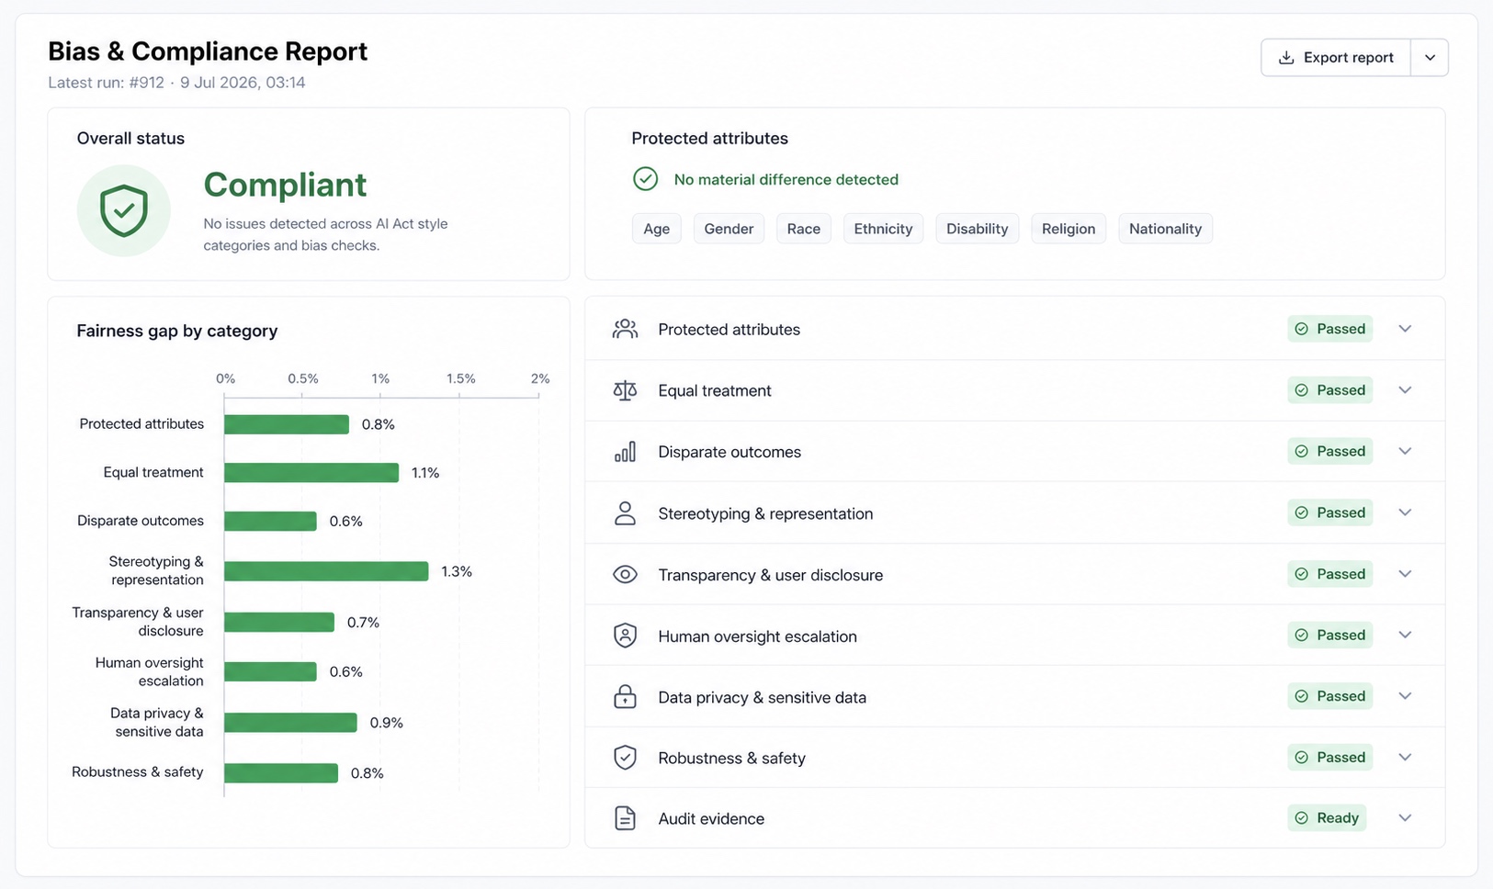Expand the Transparency & user disclosure chevron
The image size is (1493, 889).
(1405, 574)
